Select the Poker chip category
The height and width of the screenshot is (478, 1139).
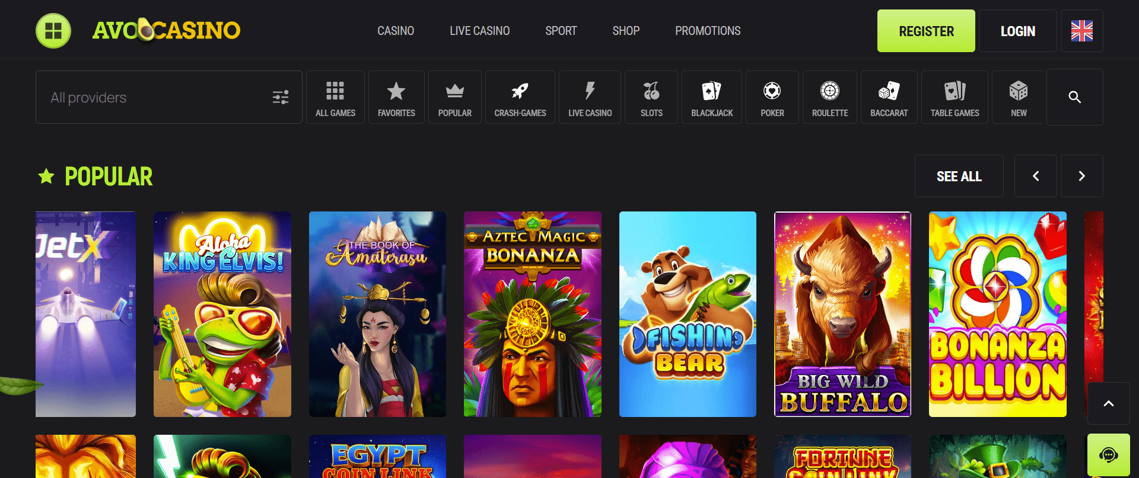click(772, 98)
